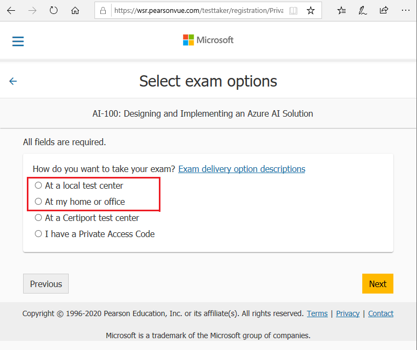Click the yellow Next button
Screen dimensions: 417x350
pos(378,284)
